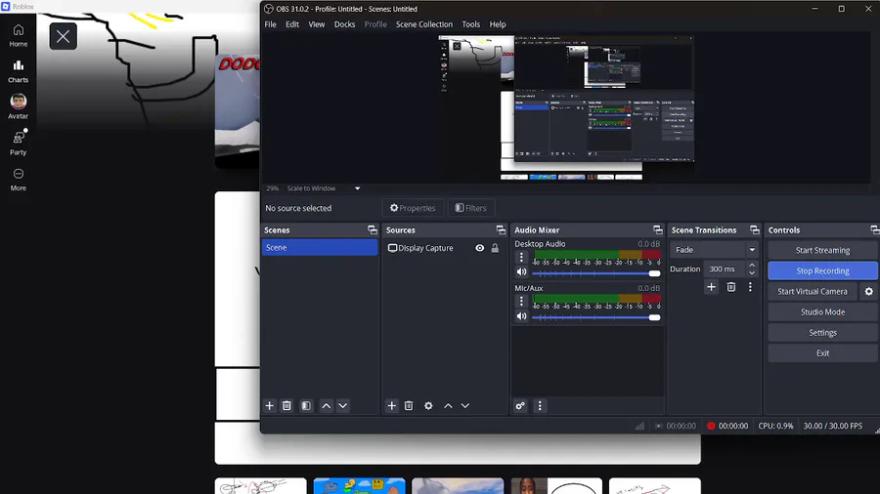Open Roblox More menu
Image resolution: width=880 pixels, height=494 pixels.
[x=18, y=180]
